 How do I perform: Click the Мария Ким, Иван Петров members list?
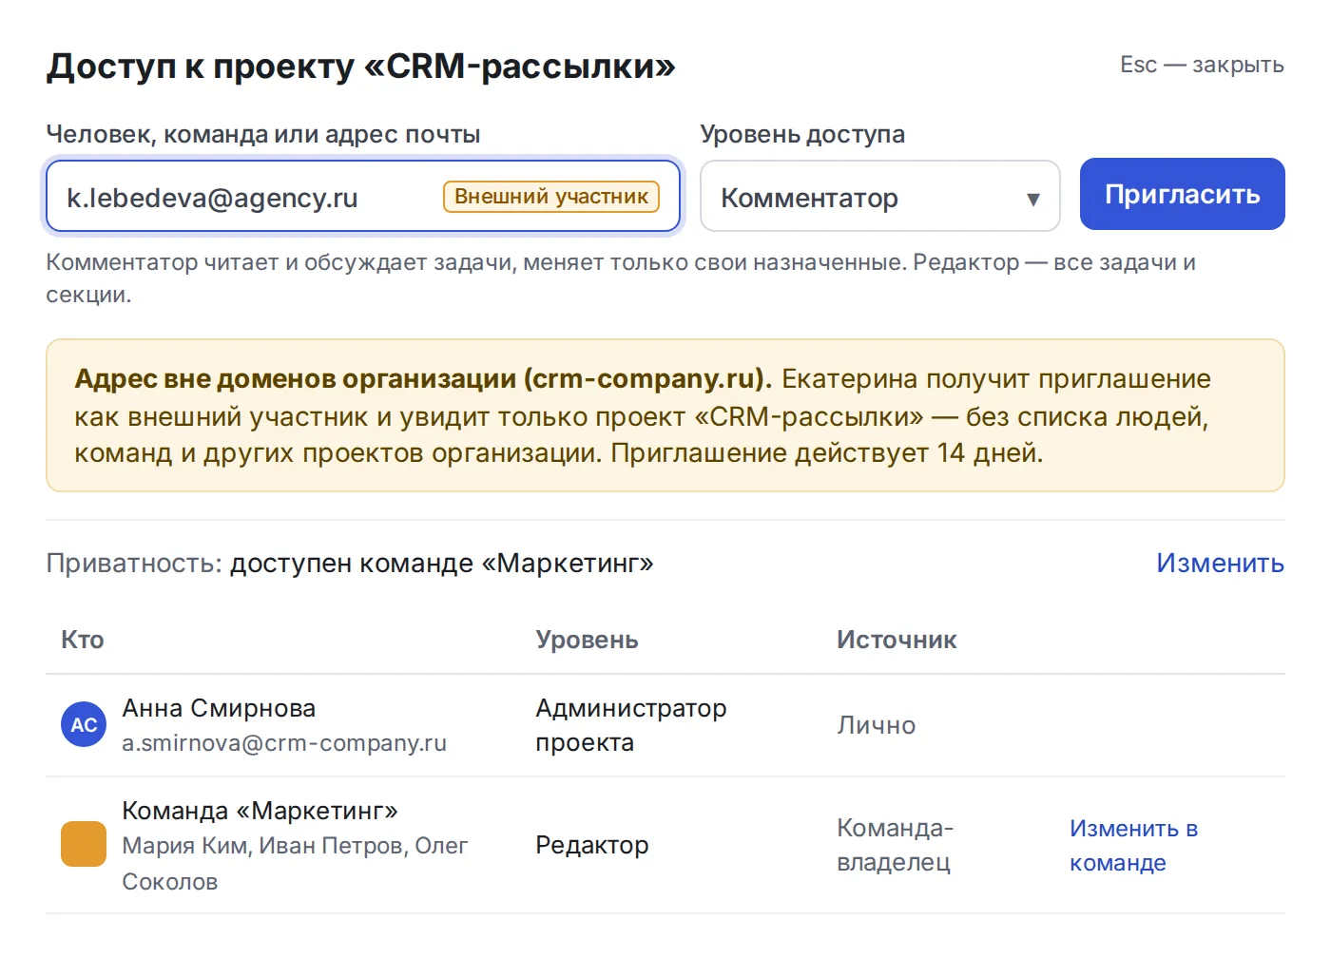295,863
